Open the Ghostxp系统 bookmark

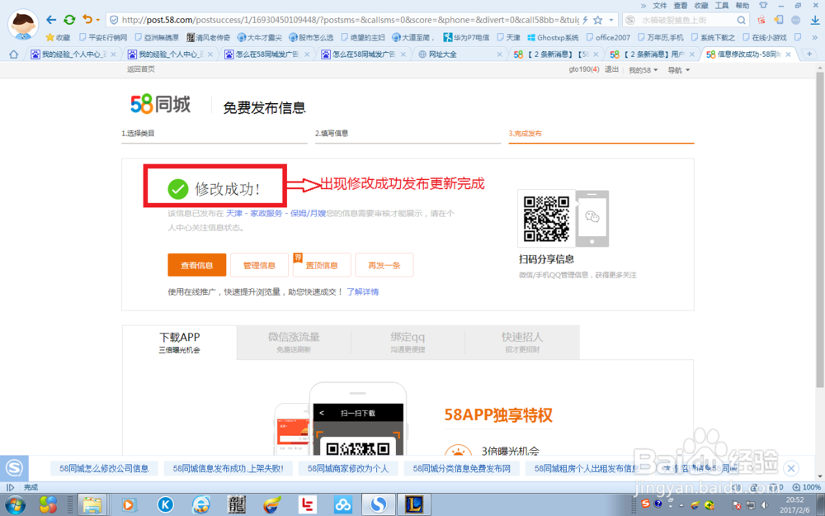tap(553, 37)
